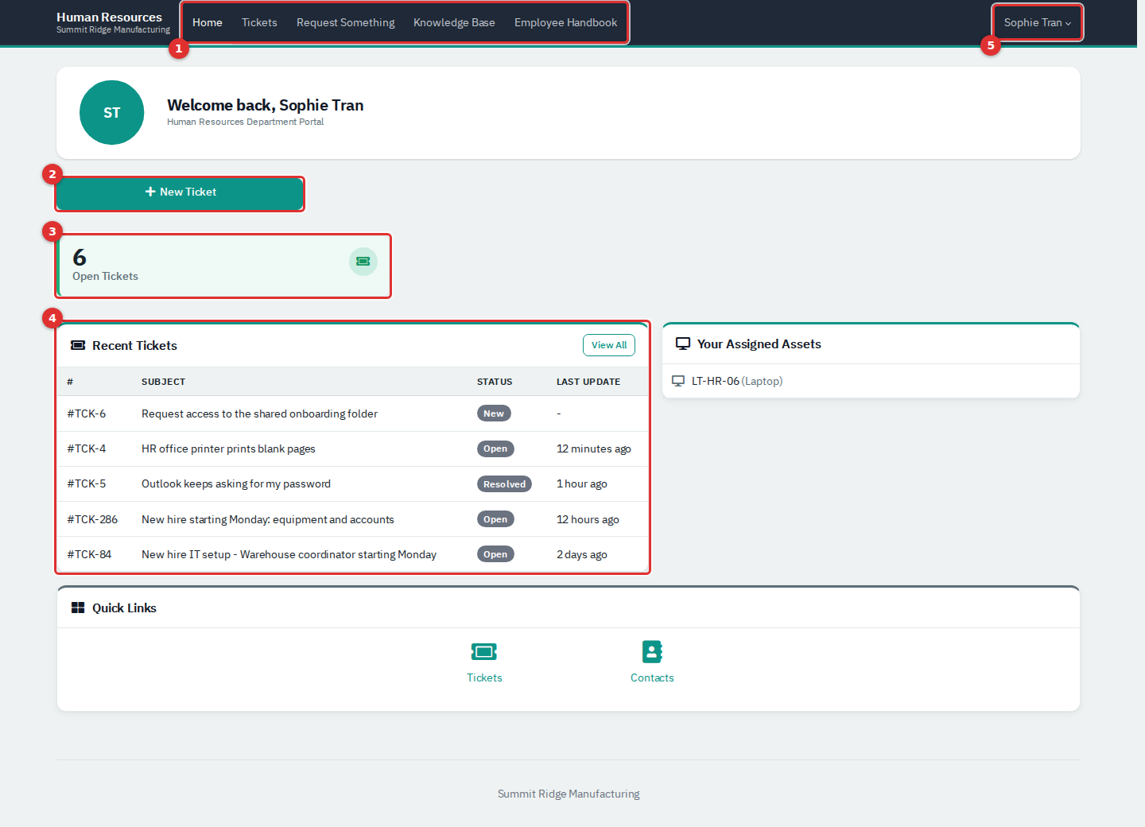Click the ST avatar circle
Screen dimensions: 1145x827
pyautogui.click(x=112, y=113)
